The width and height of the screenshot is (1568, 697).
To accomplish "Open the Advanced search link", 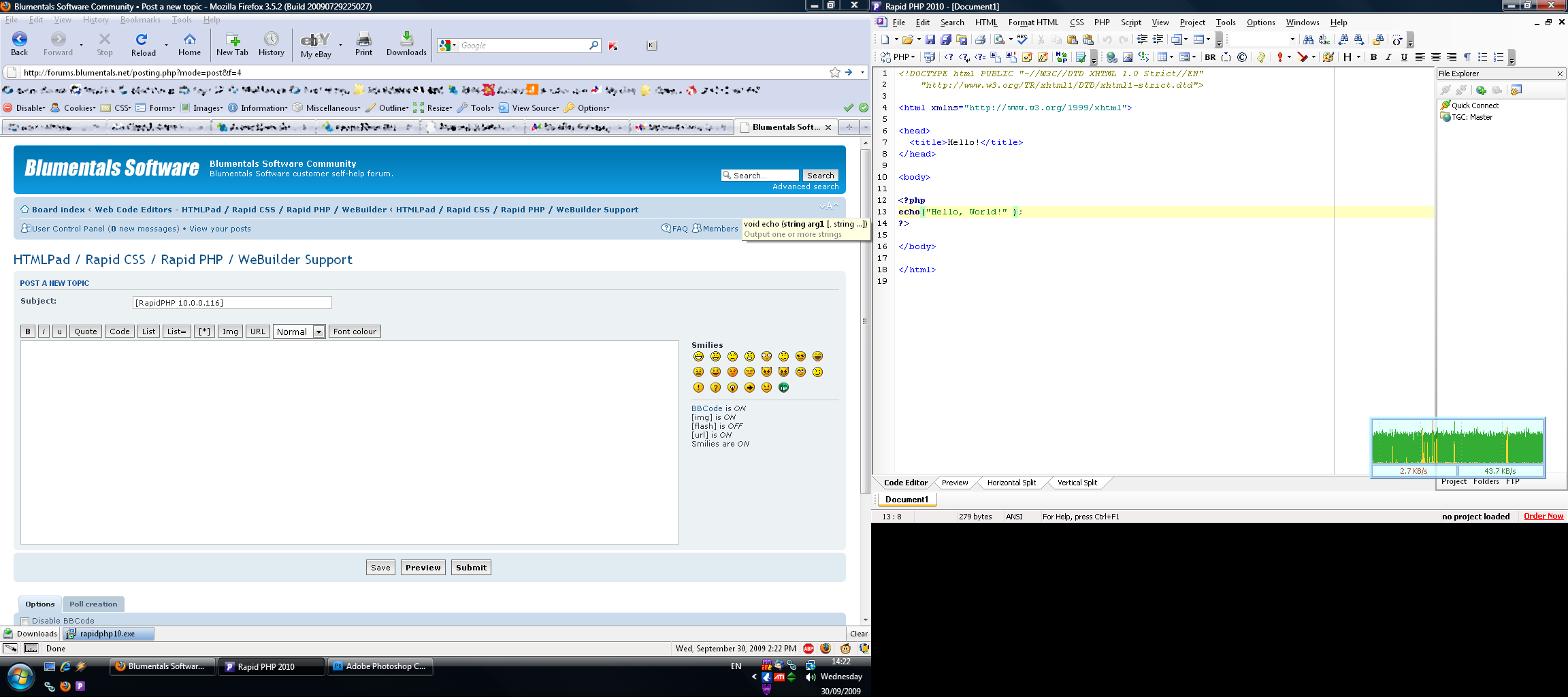I will click(x=805, y=187).
